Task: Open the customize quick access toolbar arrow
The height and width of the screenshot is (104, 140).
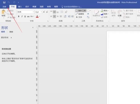Action: 18,2
